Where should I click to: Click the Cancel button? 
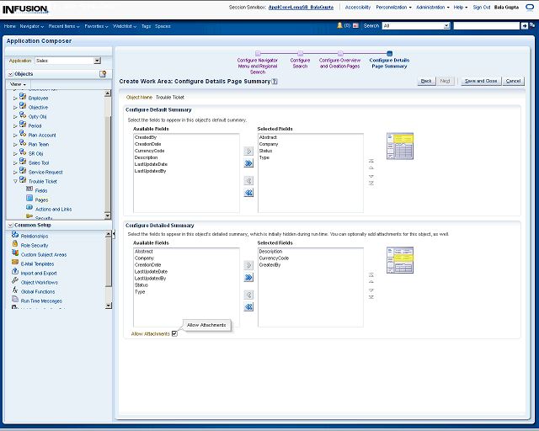coord(513,81)
